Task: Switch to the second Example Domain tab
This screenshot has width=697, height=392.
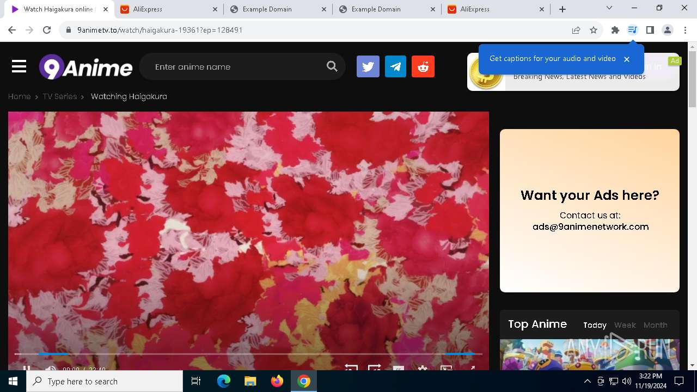Action: [387, 9]
